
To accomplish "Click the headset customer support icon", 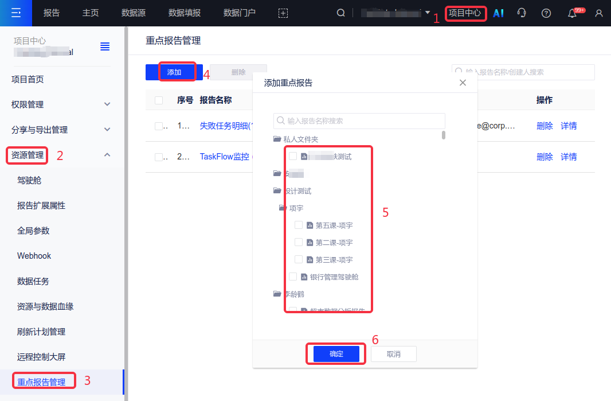I will [x=522, y=13].
